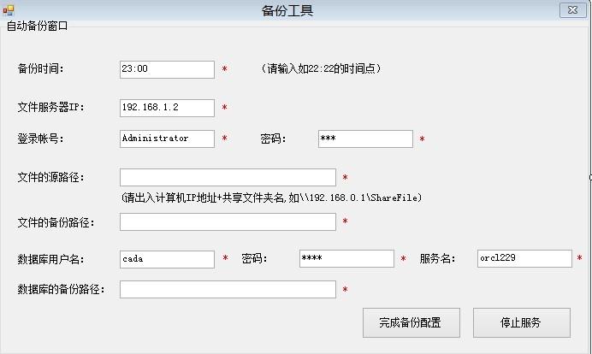Click the 数据库用户名: label
Viewport: 592px width, 354px height.
click(x=51, y=259)
